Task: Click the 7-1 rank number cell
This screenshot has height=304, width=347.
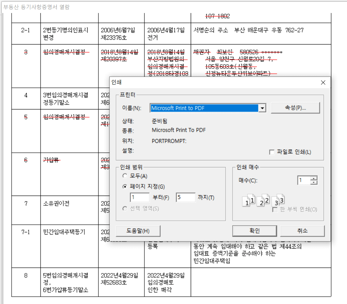Action: tap(26, 246)
